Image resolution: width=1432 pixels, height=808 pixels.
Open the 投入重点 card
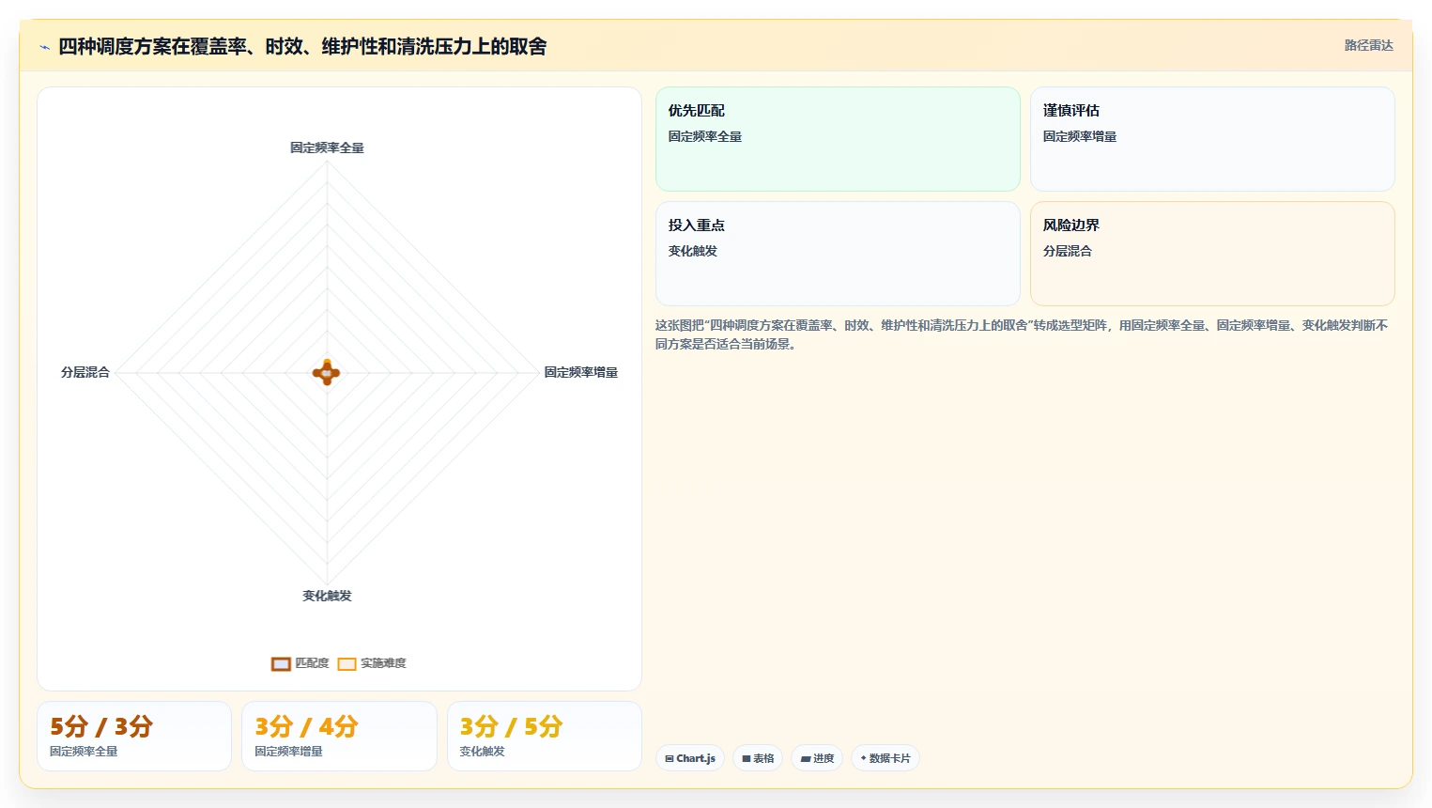coord(838,254)
